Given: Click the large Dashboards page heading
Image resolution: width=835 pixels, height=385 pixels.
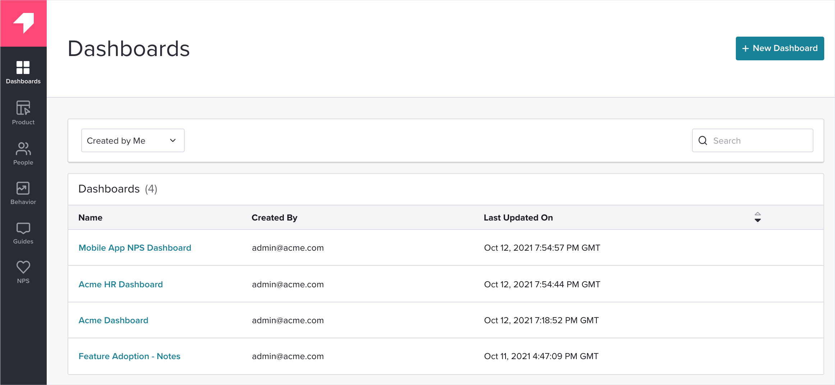Looking at the screenshot, I should [x=129, y=48].
